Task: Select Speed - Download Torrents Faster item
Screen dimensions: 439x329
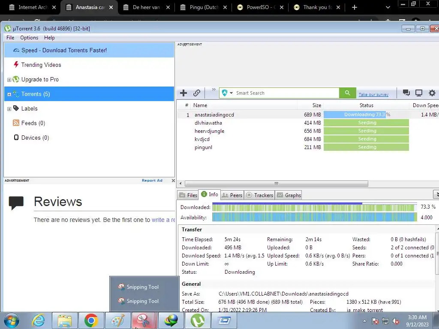Action: 89,51
